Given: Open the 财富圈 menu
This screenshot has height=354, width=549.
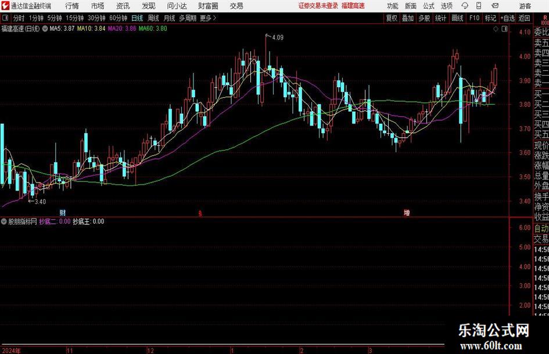Looking at the screenshot, I should coord(208,6).
